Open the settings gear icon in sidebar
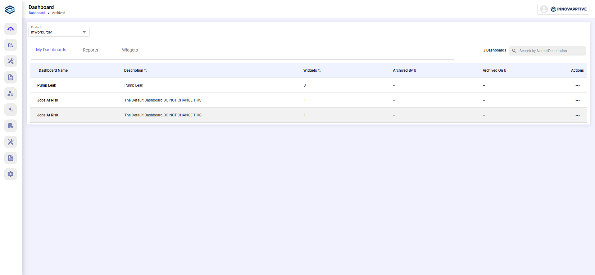Viewport: 595px width, 275px height. (x=11, y=174)
